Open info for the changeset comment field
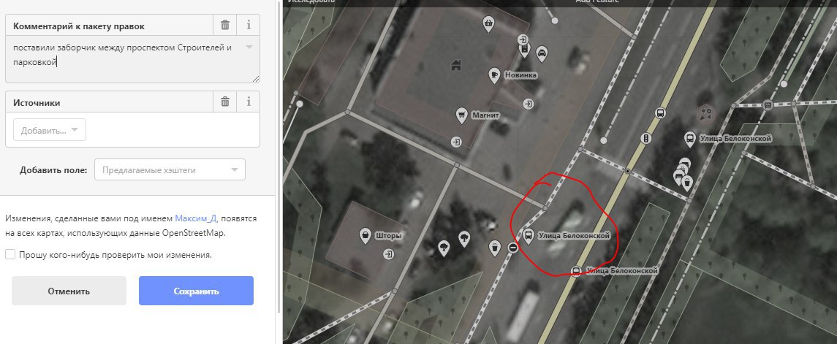 pos(249,25)
